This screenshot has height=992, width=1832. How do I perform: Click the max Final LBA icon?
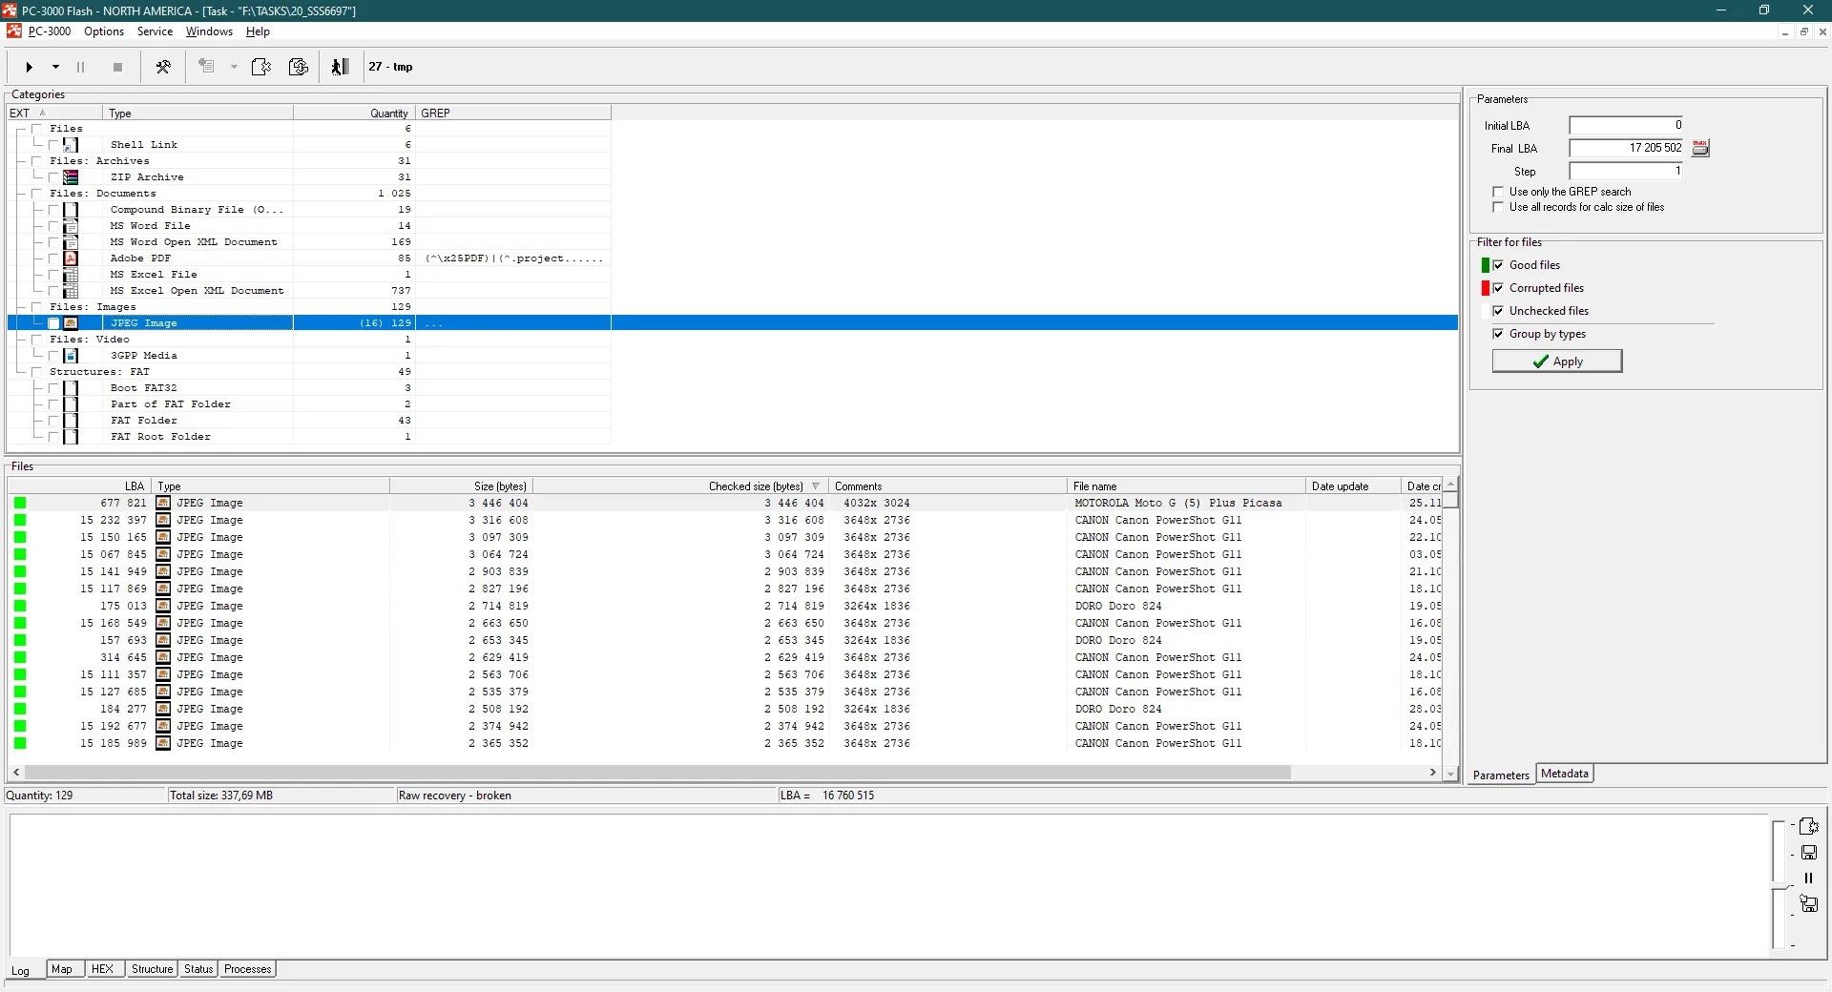[1700, 148]
